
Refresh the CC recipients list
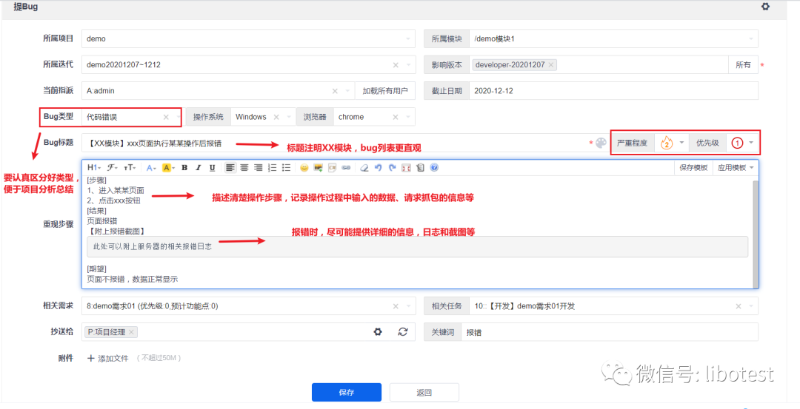(x=403, y=332)
